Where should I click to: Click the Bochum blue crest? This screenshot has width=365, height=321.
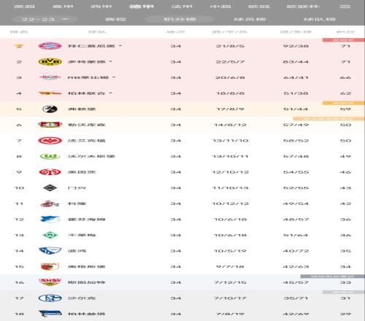click(x=50, y=251)
